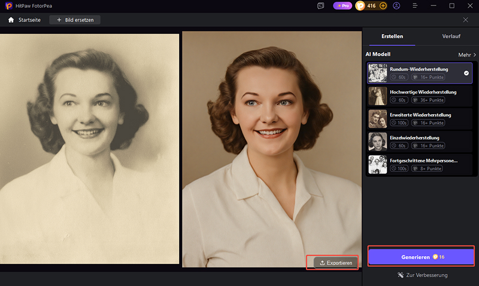Select Hochwertige Wiederherstellung model
479x286 pixels.
419,96
